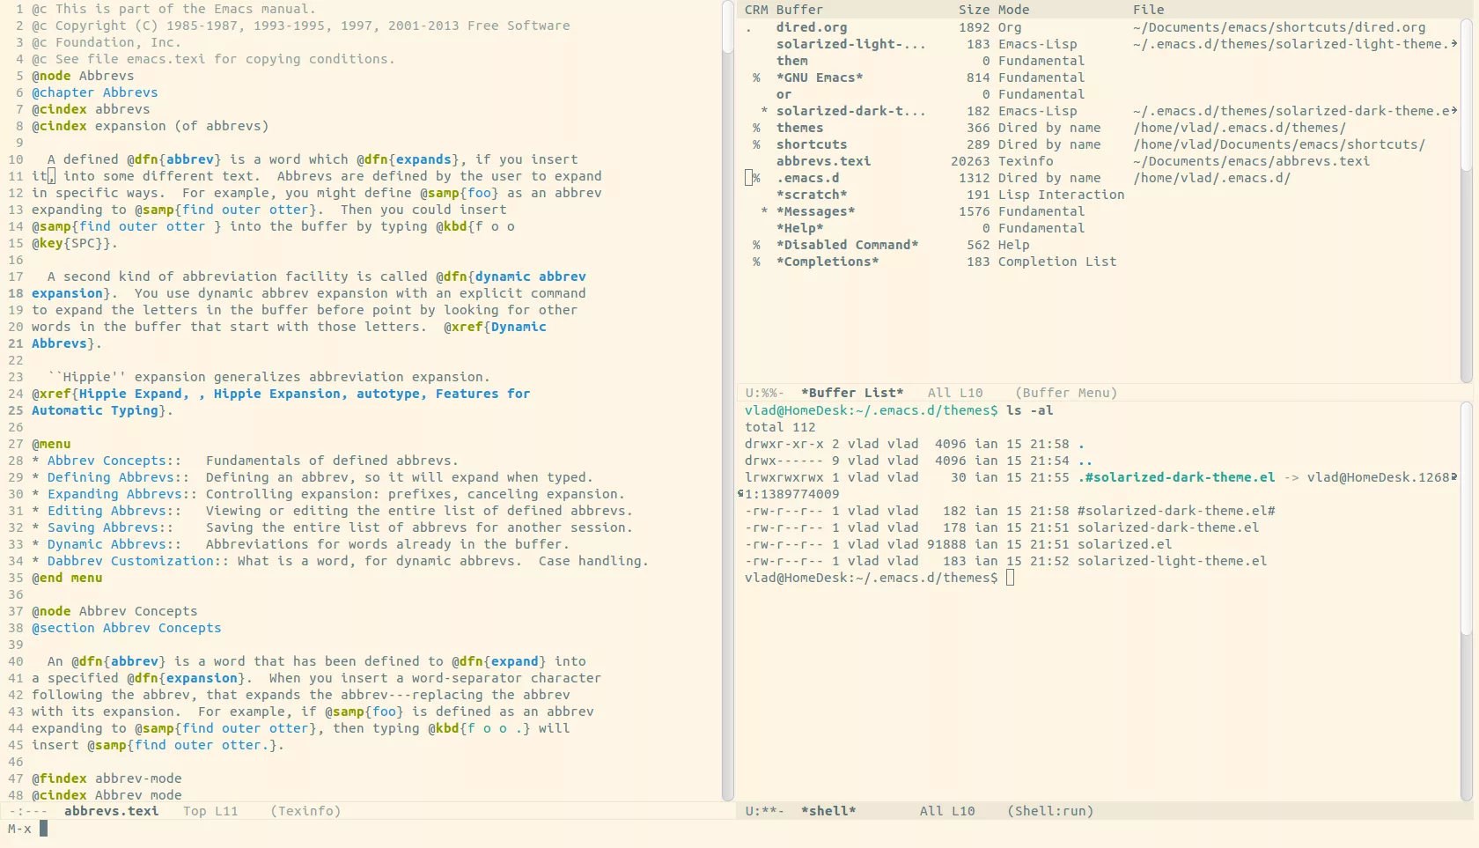Click '@cindex expansion (of abbrevs)' line
This screenshot has height=848, width=1479.
pyautogui.click(x=151, y=126)
